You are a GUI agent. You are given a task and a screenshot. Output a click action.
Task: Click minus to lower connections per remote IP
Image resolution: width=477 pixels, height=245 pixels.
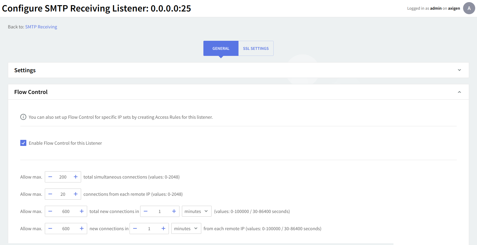coord(50,194)
